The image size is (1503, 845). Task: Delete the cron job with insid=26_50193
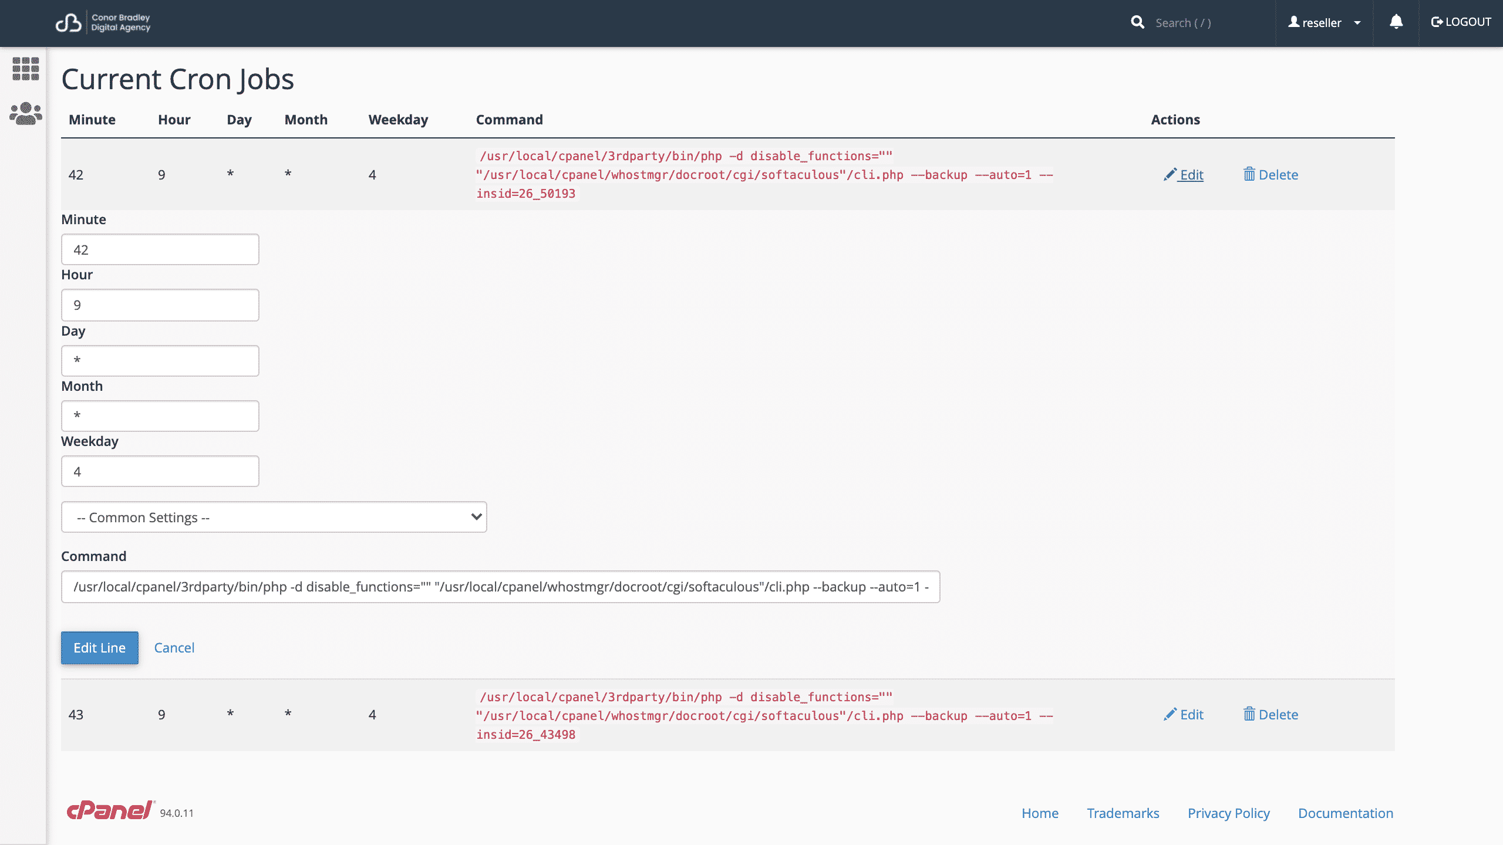tap(1271, 174)
